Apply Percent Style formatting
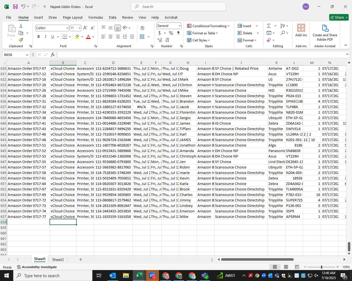The width and height of the screenshot is (352, 281). click(x=171, y=33)
